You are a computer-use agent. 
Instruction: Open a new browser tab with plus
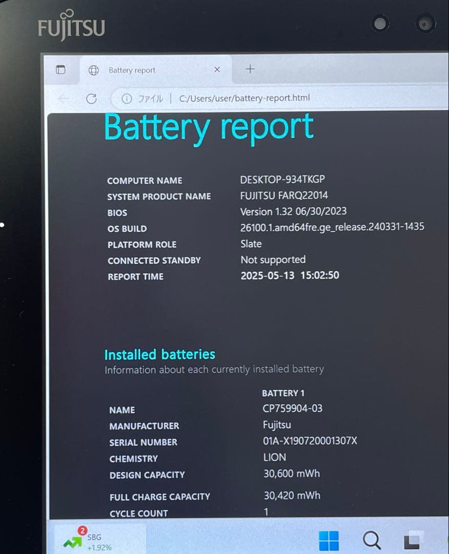tap(250, 69)
